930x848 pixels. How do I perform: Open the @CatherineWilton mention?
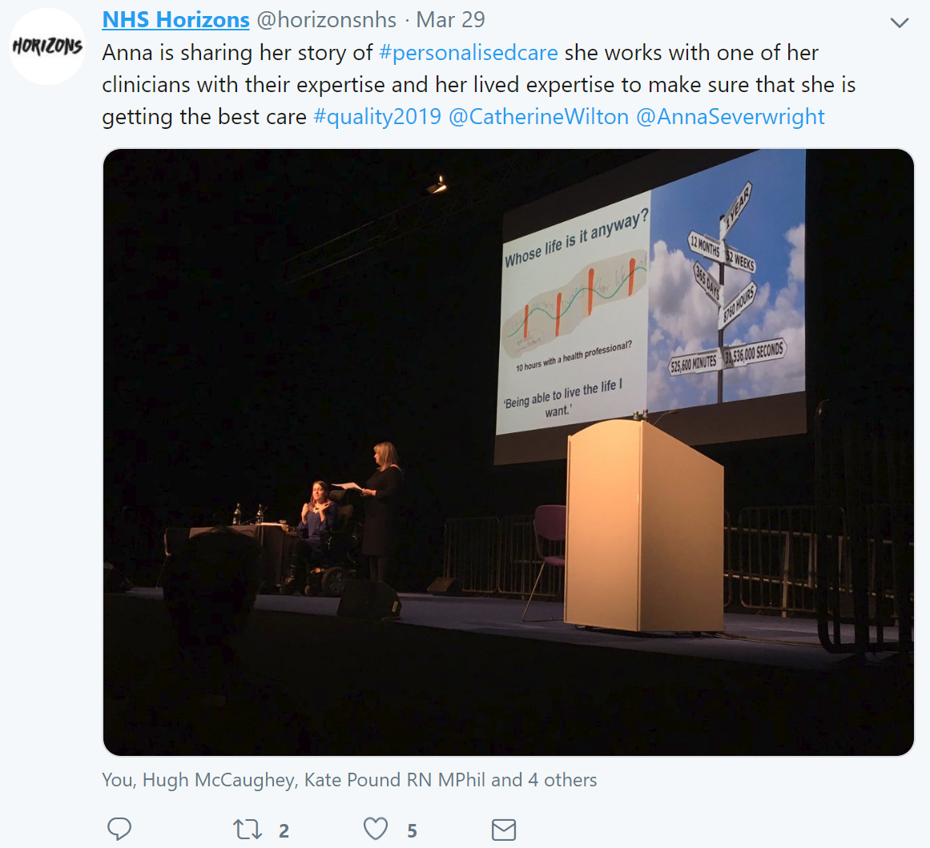538,117
